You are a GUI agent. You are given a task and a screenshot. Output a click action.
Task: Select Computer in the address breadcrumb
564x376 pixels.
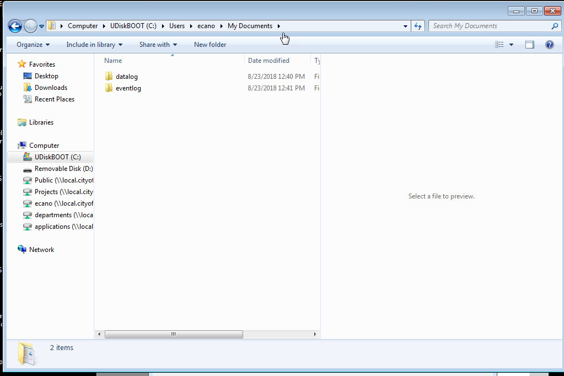(83, 26)
